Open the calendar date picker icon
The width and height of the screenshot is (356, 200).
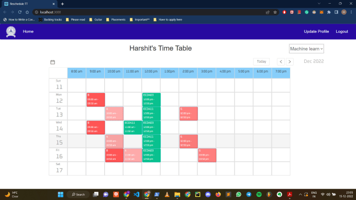click(x=53, y=62)
